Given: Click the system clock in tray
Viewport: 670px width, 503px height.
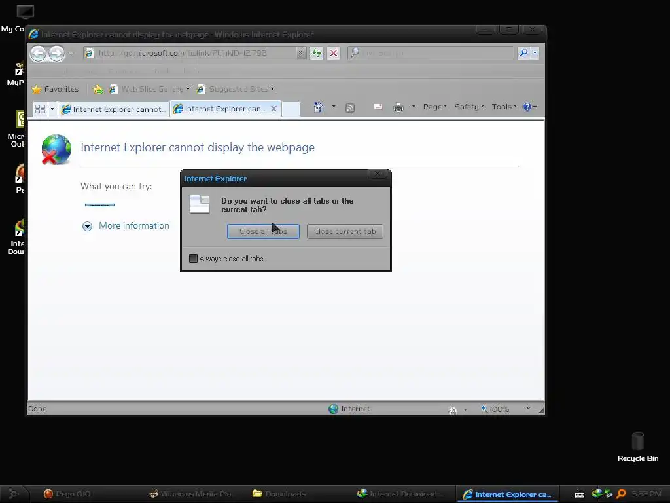Looking at the screenshot, I should pos(646,494).
